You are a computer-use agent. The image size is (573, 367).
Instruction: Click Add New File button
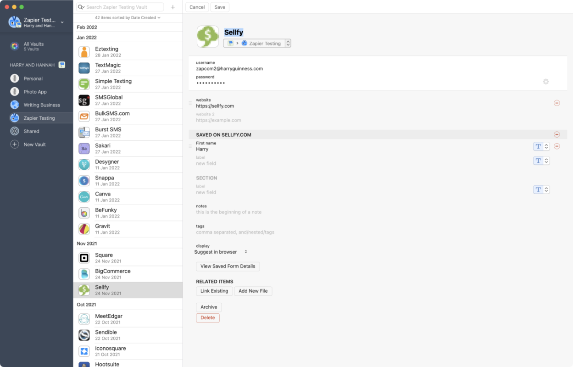pos(253,291)
